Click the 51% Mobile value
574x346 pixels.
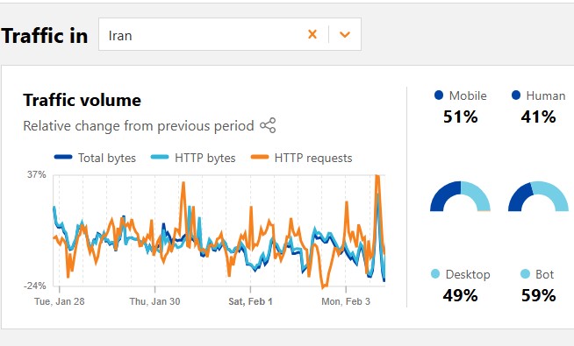pyautogui.click(x=460, y=117)
